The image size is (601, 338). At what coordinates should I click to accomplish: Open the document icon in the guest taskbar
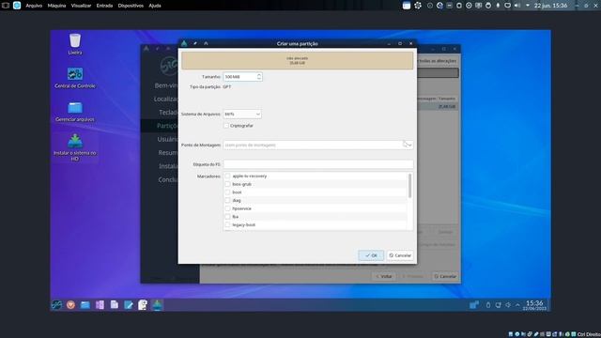(x=114, y=304)
